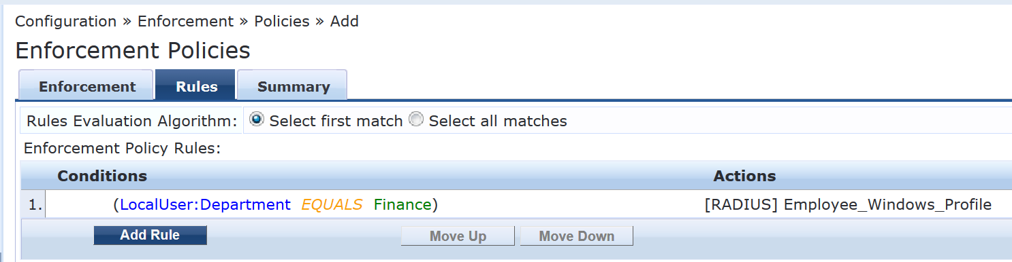The width and height of the screenshot is (1012, 262).
Task: Click the Conditions column header
Action: click(x=102, y=176)
